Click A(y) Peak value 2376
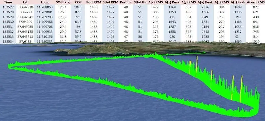This screenshot has width=265, height=121. pyautogui.click(x=205, y=7)
